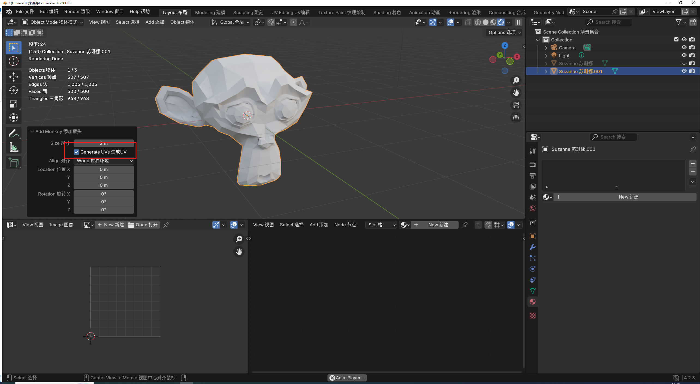Click the Rotation Z 0° field
This screenshot has height=384, width=700.
tap(104, 210)
